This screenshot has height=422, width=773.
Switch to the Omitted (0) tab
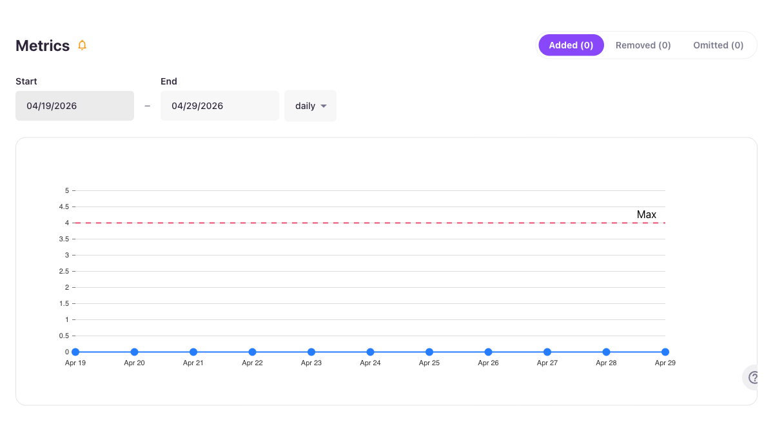click(x=718, y=45)
